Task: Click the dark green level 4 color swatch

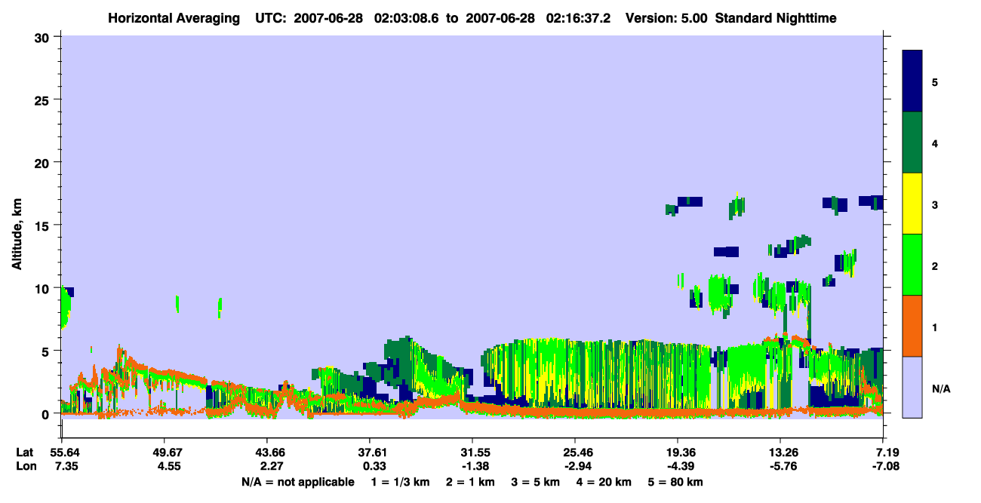Action: pos(912,142)
